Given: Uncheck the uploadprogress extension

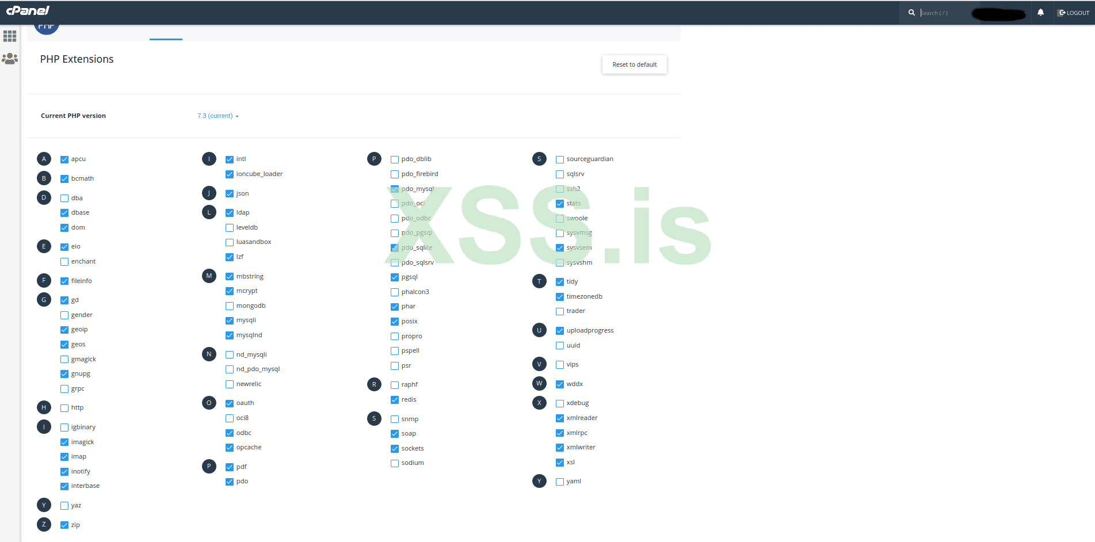Looking at the screenshot, I should [560, 331].
